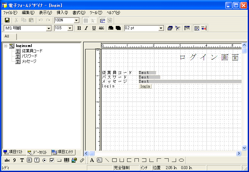Select the checkbox tool
This screenshot has width=249, height=172.
click(52, 160)
